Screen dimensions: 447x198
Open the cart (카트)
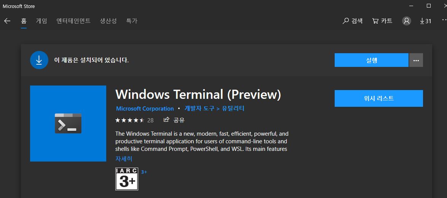click(382, 21)
